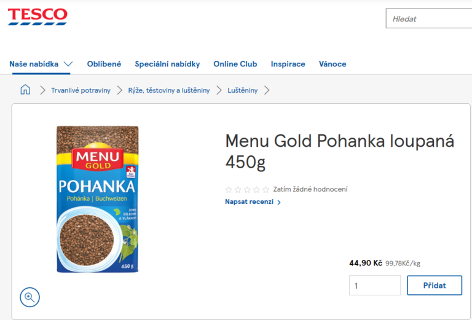The height and width of the screenshot is (320, 472).
Task: Open the Oblíbené menu item
Action: coord(104,64)
